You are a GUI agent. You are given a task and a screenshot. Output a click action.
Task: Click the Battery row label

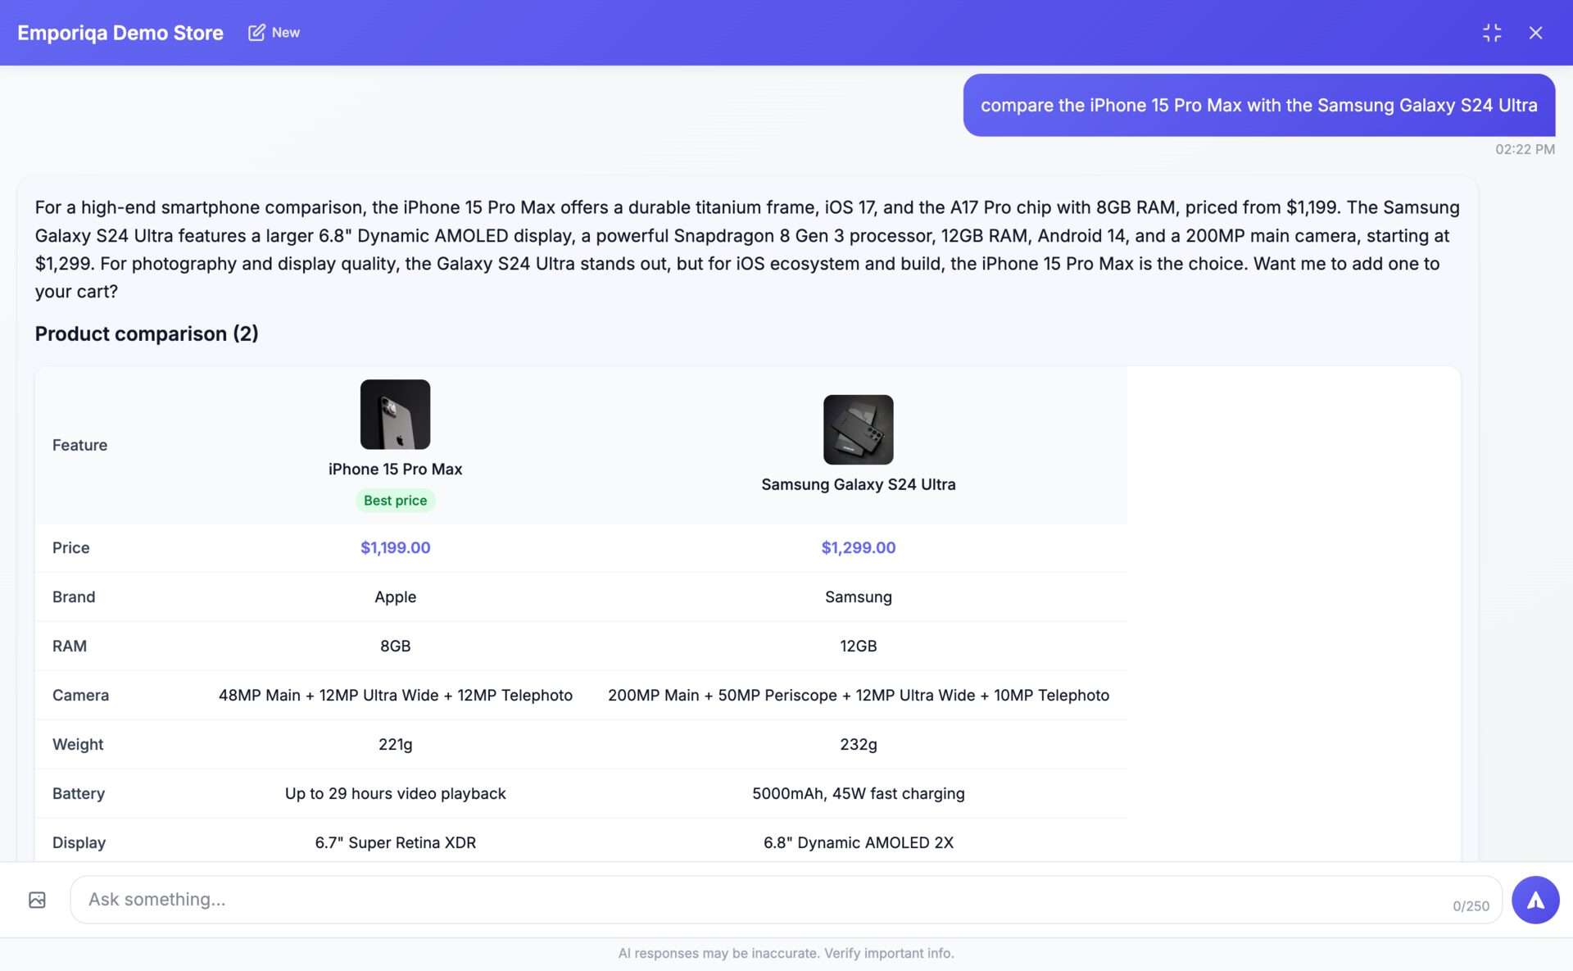click(x=79, y=793)
